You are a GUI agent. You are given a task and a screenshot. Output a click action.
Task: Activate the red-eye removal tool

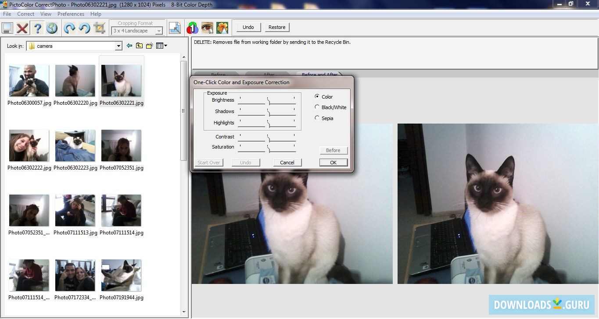(207, 27)
